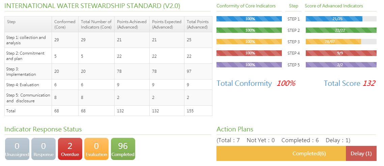Click the orange Evaluation status tile

coord(96,149)
